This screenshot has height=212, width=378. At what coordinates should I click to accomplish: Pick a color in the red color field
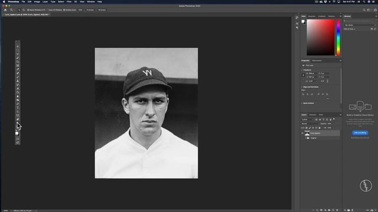(321, 38)
